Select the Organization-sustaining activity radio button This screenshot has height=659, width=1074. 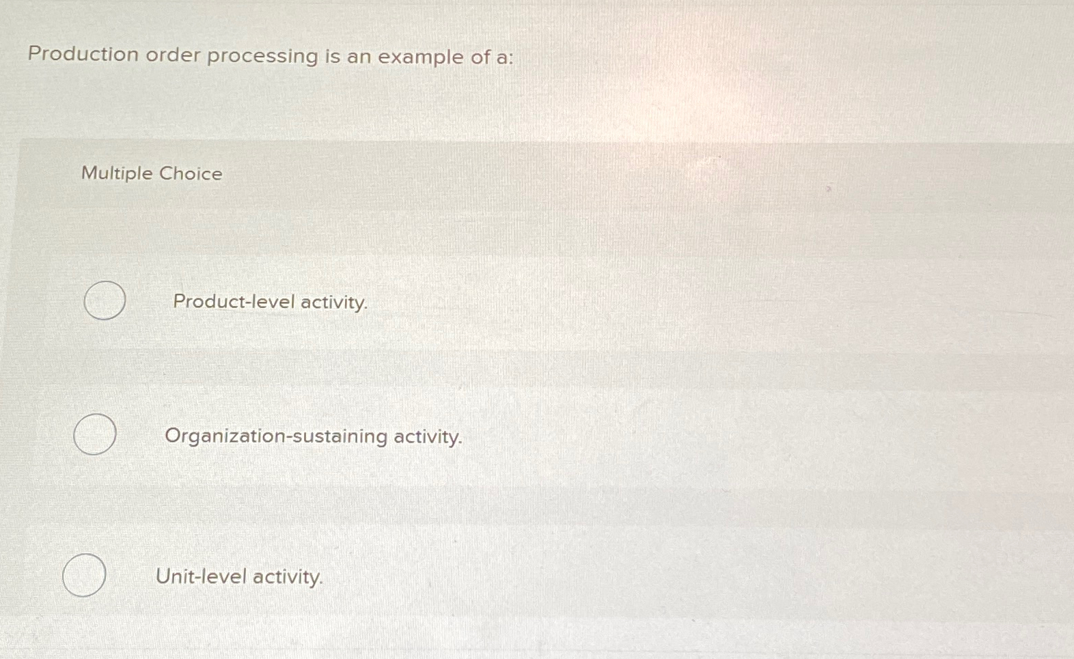pyautogui.click(x=96, y=436)
